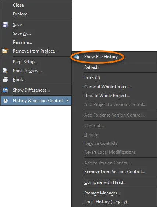157x207 pixels.
Task: Choose Save As from the context menu
Action: point(22,33)
